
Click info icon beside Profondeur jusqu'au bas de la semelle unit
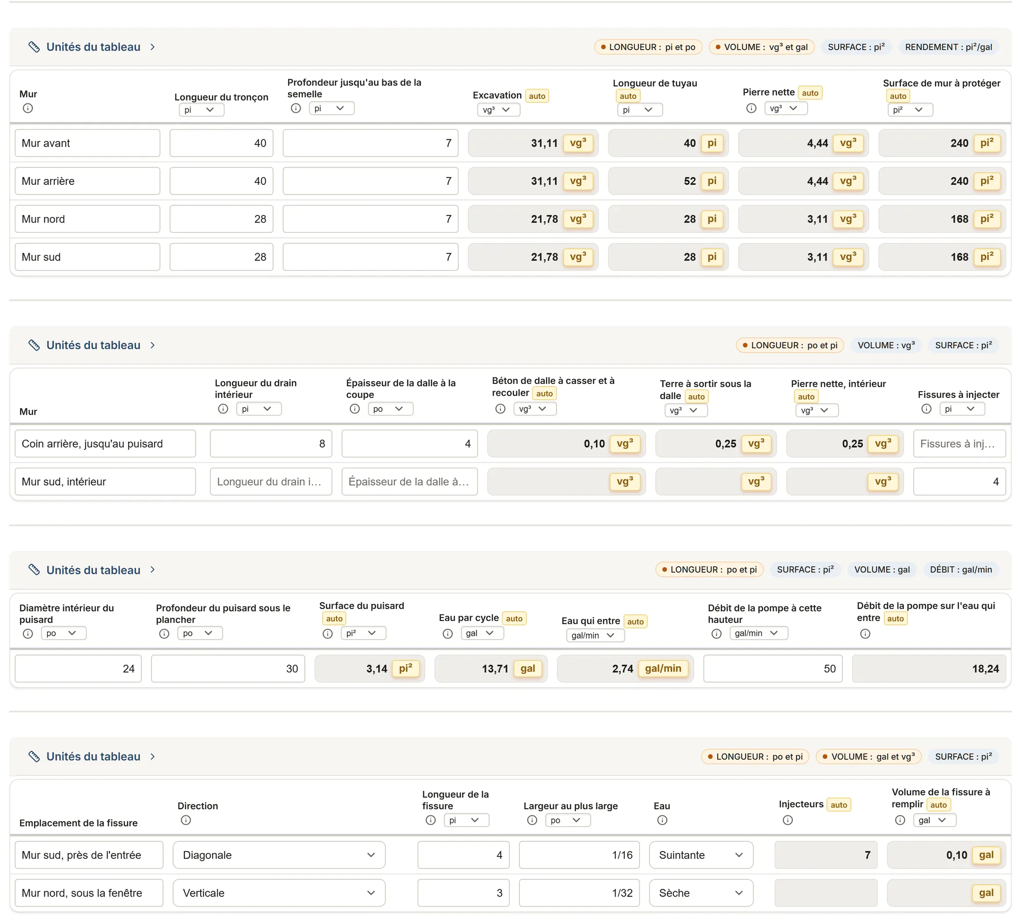[296, 108]
